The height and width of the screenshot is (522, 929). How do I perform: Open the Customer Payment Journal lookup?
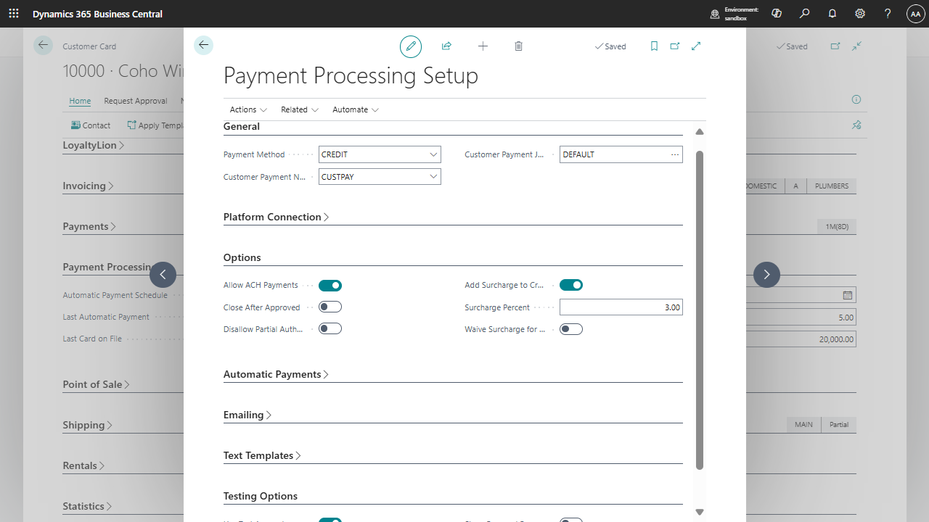(x=675, y=154)
